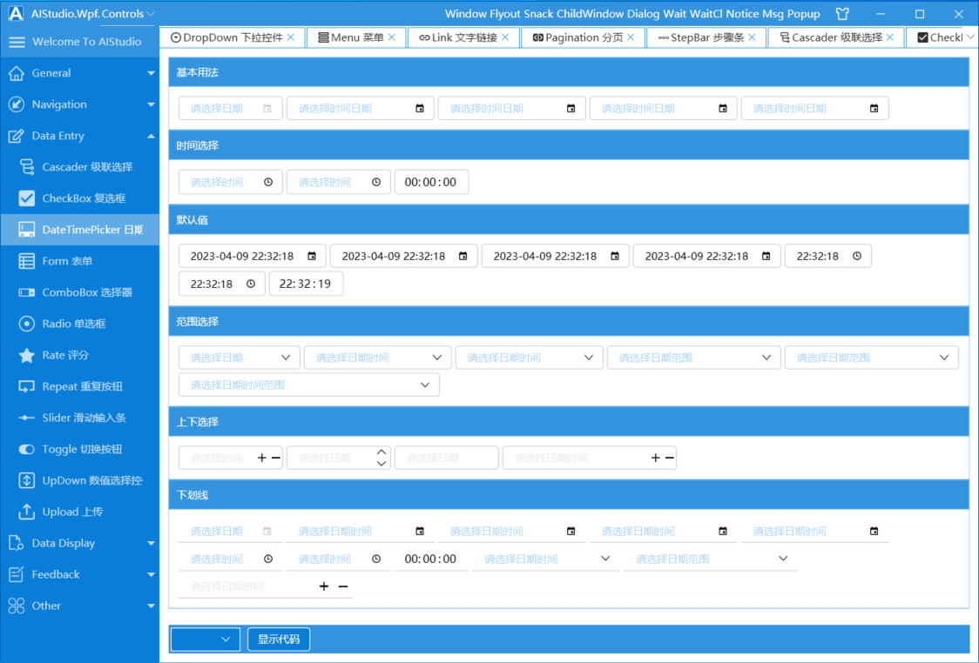979x663 pixels.
Task: Click the Welcome To AIStudio header
Action: tap(87, 42)
